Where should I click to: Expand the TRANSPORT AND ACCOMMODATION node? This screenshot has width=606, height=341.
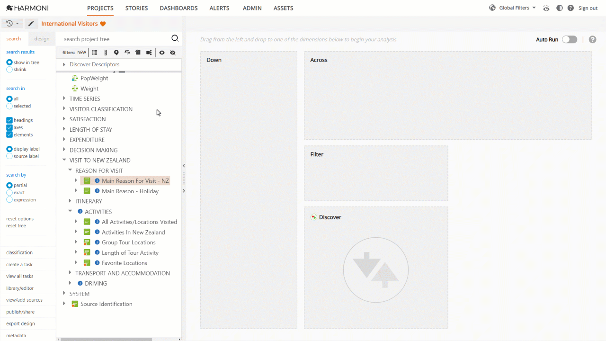coord(70,273)
